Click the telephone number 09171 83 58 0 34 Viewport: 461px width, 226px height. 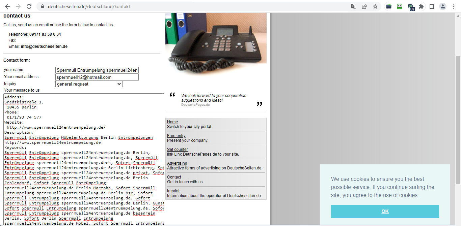[x=45, y=34]
